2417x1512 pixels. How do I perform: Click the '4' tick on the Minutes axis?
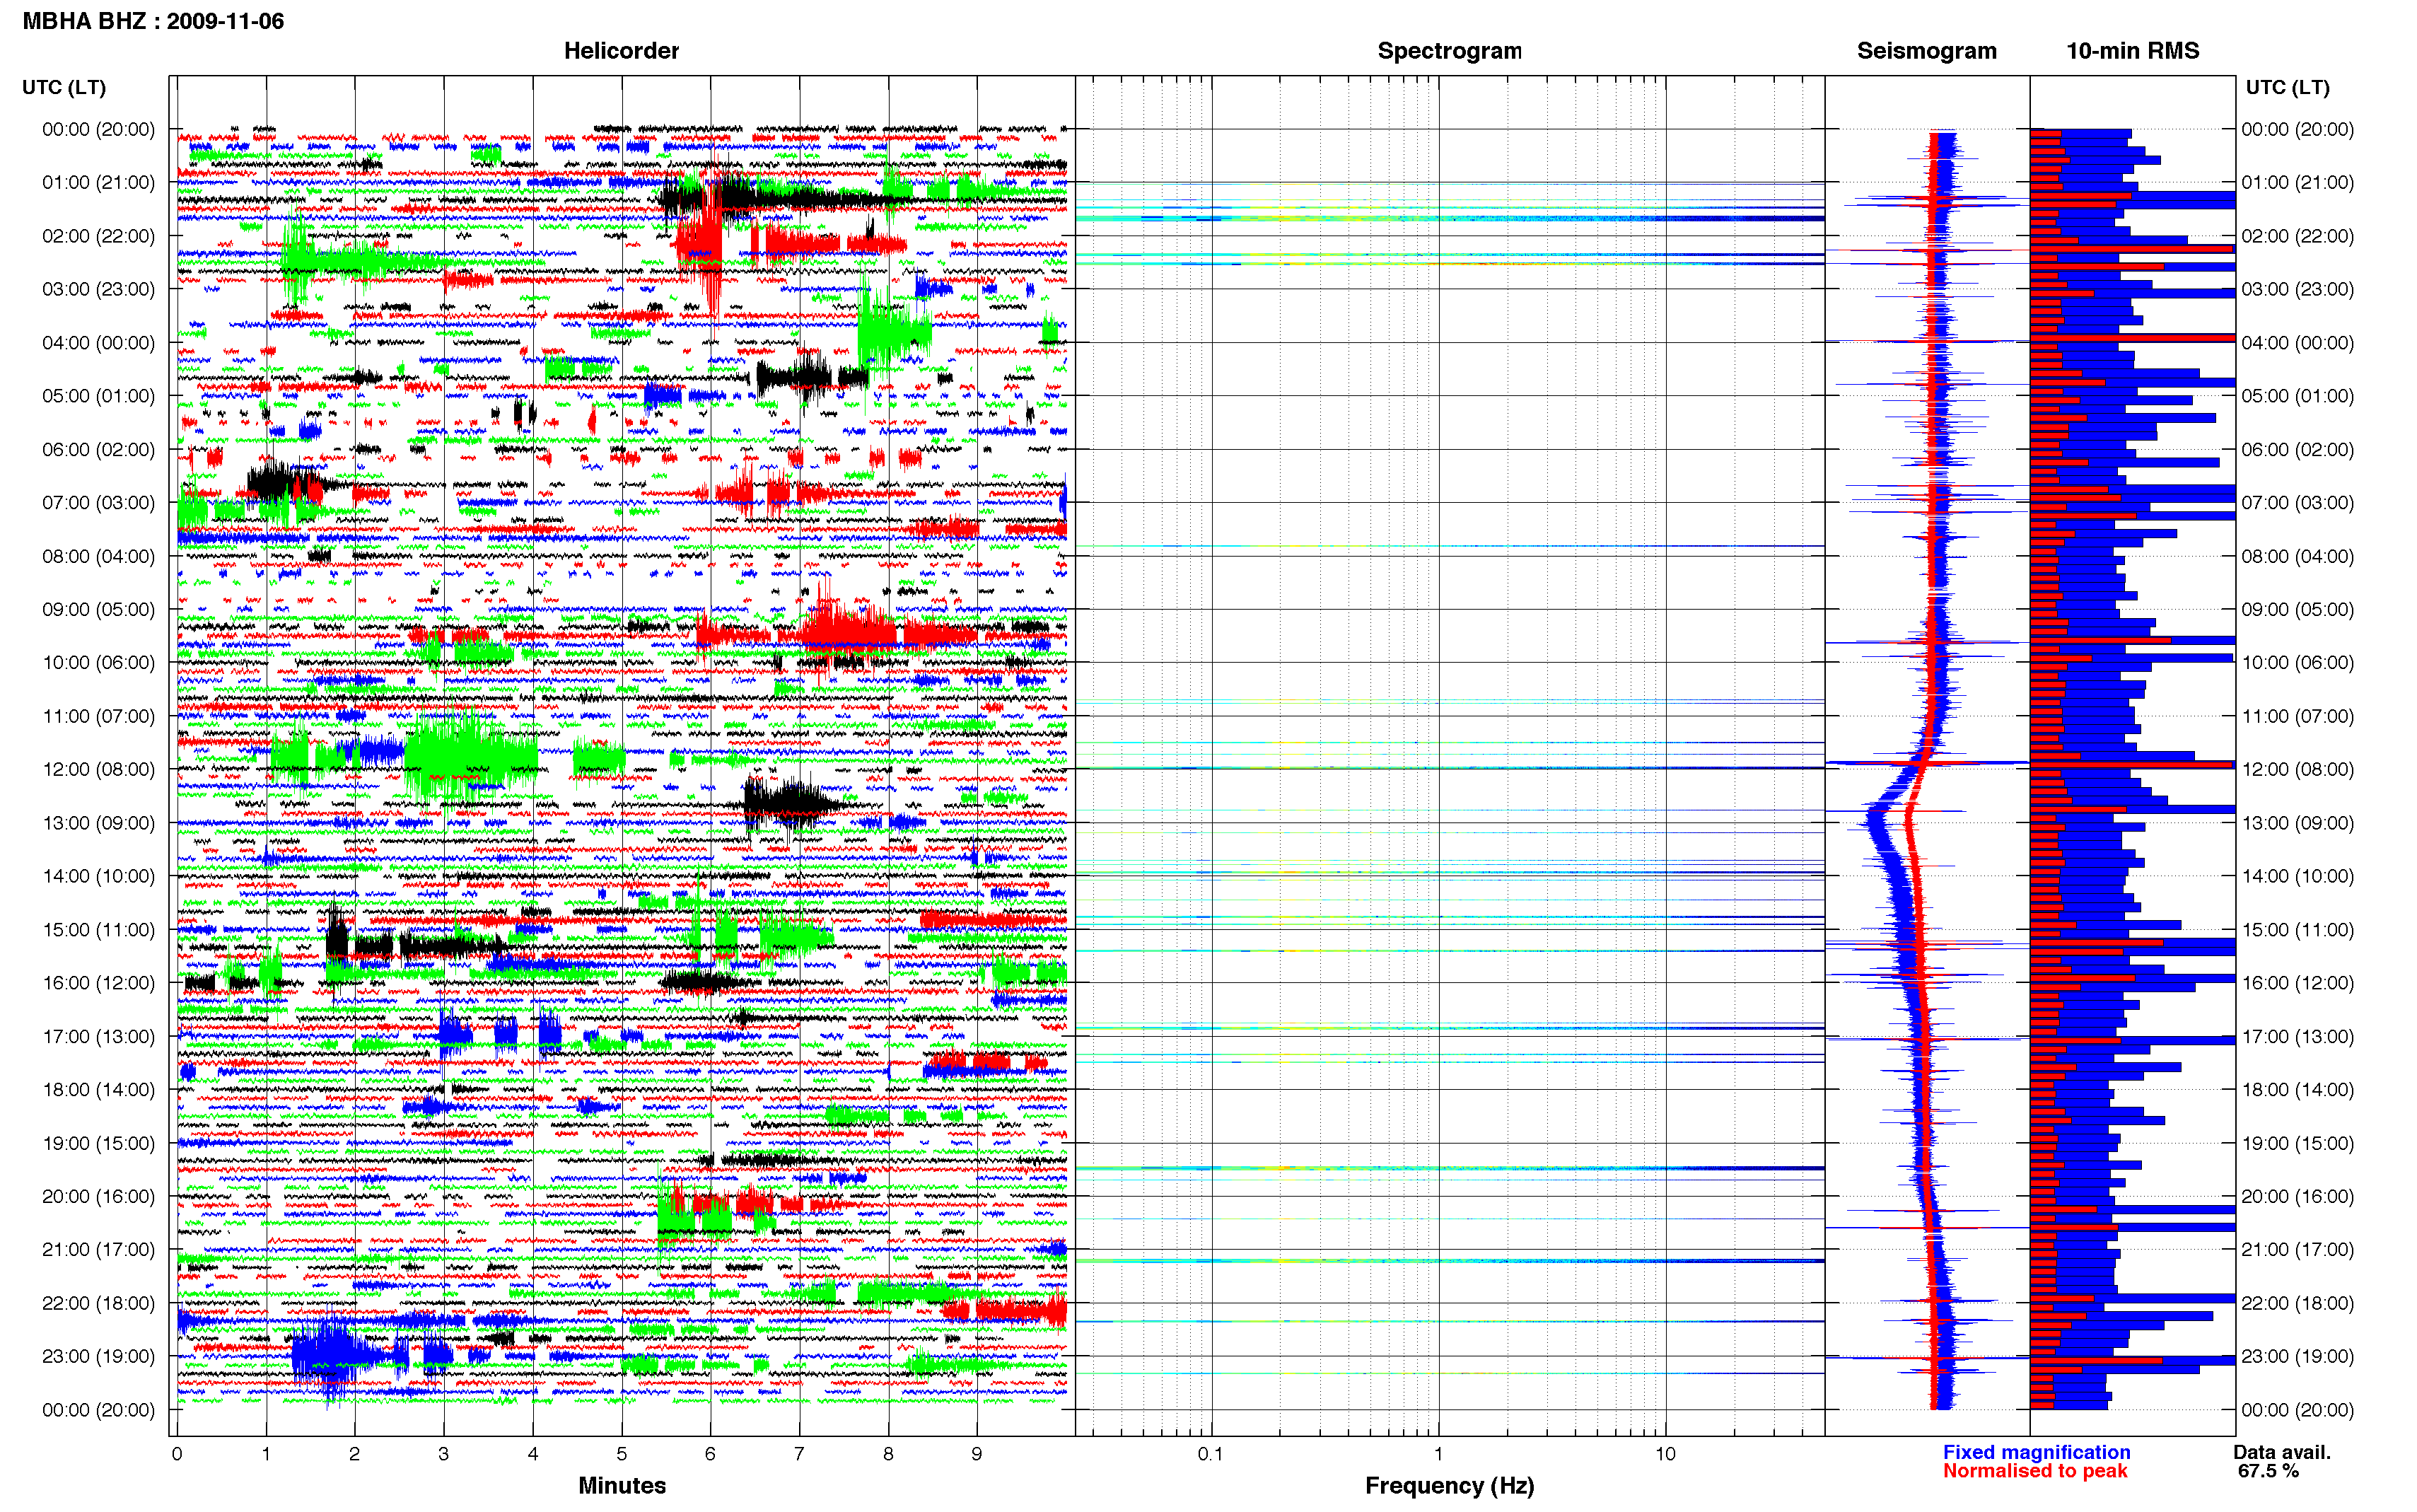point(532,1454)
